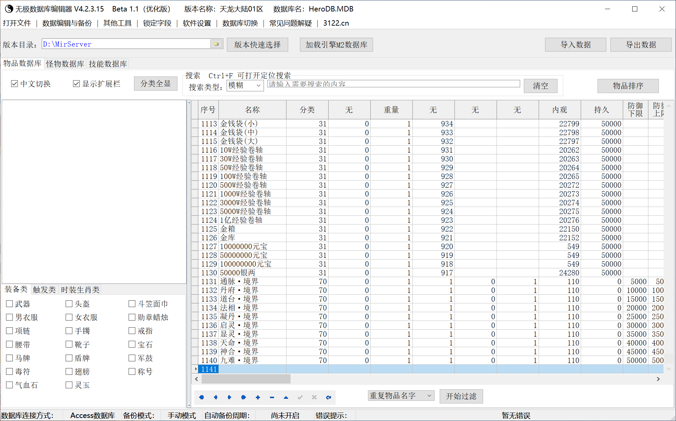
Task: Refresh data with circular arrow icon
Action: [329, 397]
